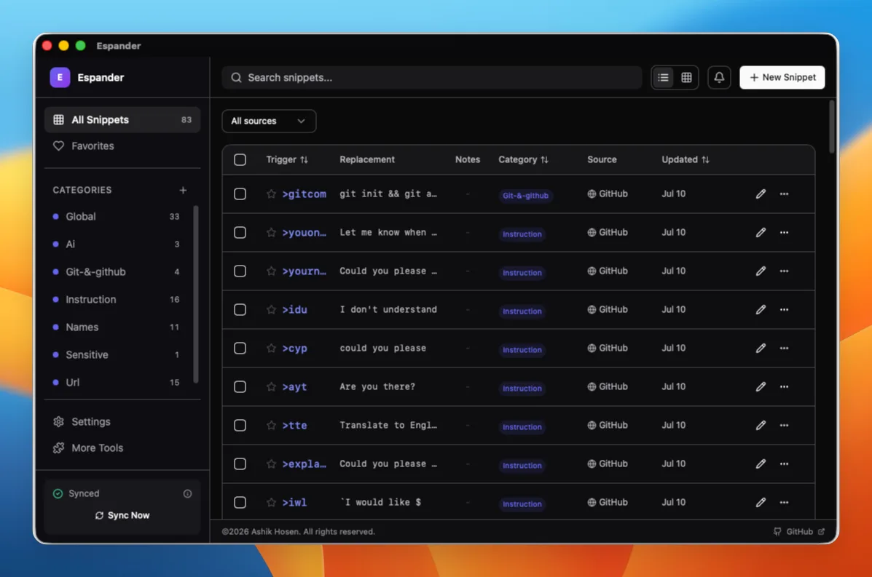
Task: Switch to list view layout
Action: click(x=663, y=78)
